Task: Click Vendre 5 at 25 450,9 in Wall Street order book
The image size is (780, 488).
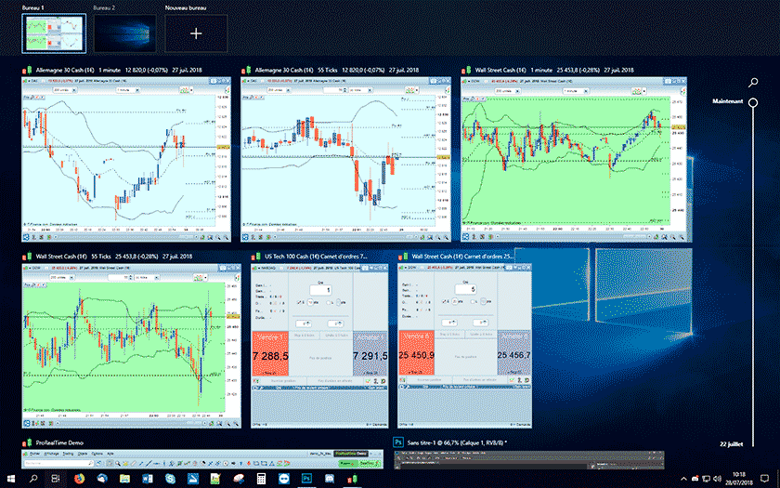Action: point(416,353)
